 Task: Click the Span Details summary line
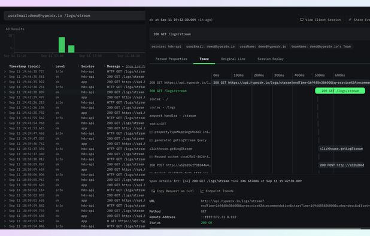click(x=225, y=181)
